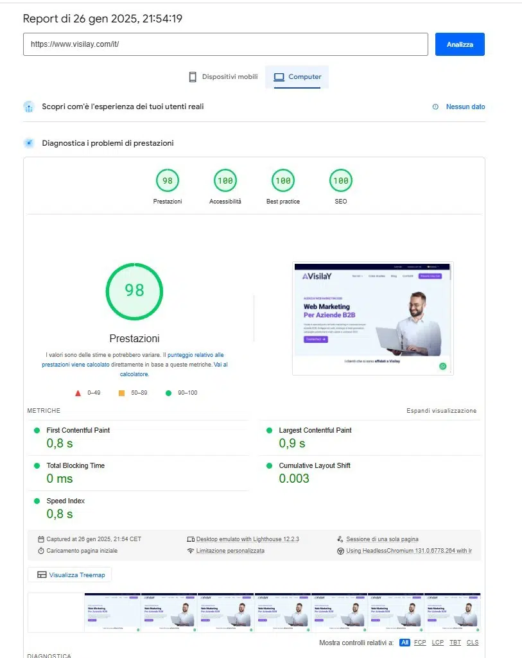Image resolution: width=522 pixels, height=658 pixels.
Task: Click the green dot beside First Contentful Paint
Action: (x=37, y=430)
